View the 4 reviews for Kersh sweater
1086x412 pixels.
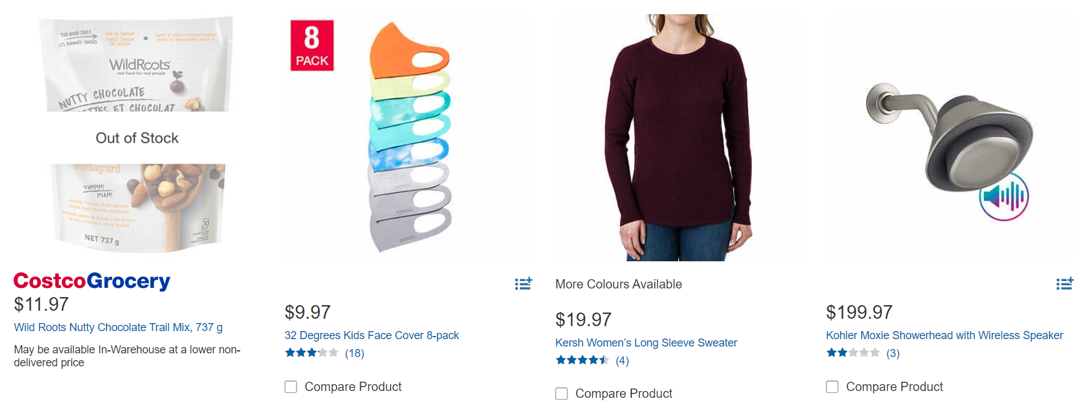pyautogui.click(x=622, y=361)
